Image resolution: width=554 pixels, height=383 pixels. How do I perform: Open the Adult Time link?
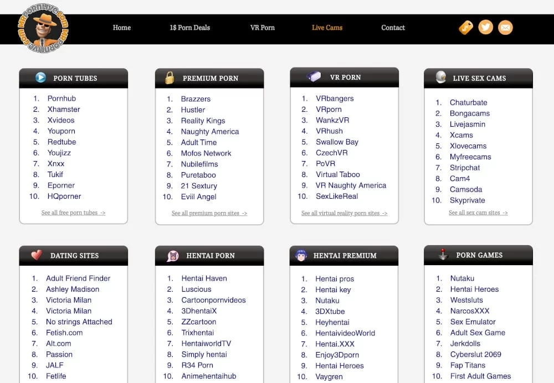[x=198, y=142]
